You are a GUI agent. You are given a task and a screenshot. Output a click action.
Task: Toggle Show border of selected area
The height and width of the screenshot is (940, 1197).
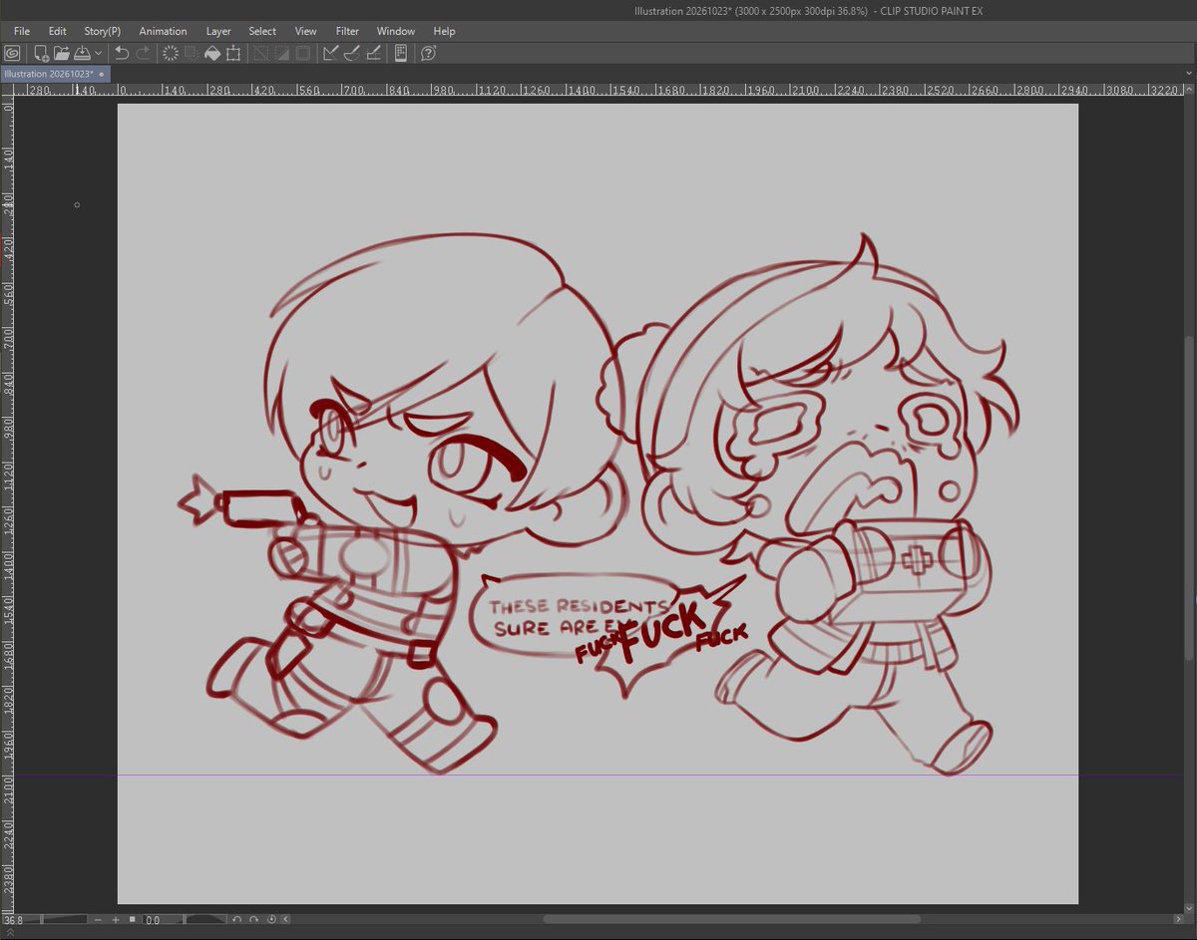click(x=303, y=53)
